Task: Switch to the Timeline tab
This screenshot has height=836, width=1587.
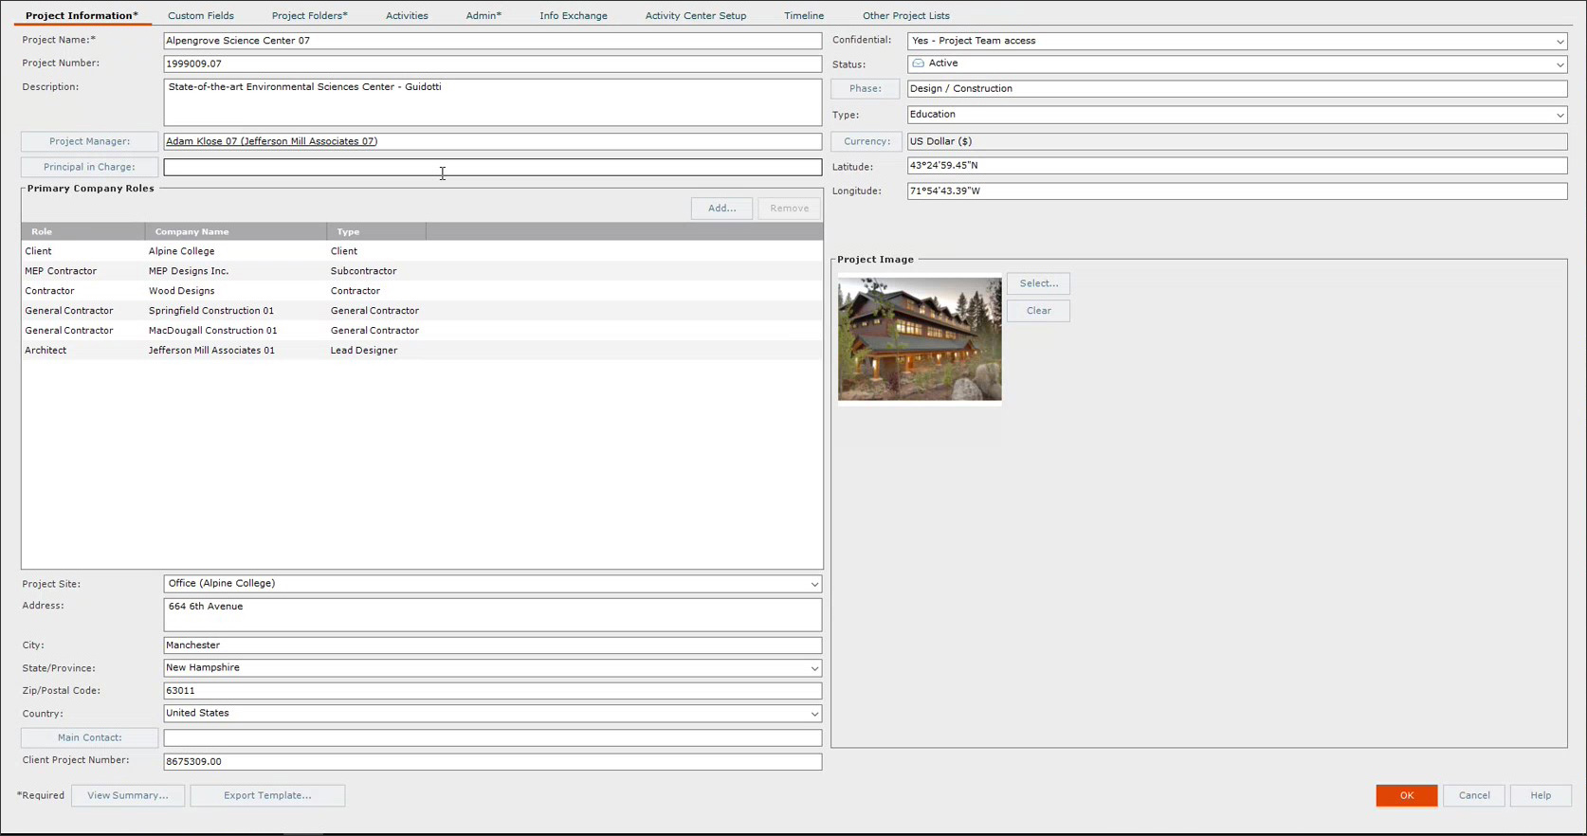Action: pos(804,15)
